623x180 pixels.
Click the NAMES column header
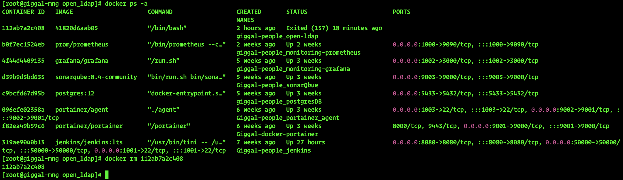(x=245, y=20)
